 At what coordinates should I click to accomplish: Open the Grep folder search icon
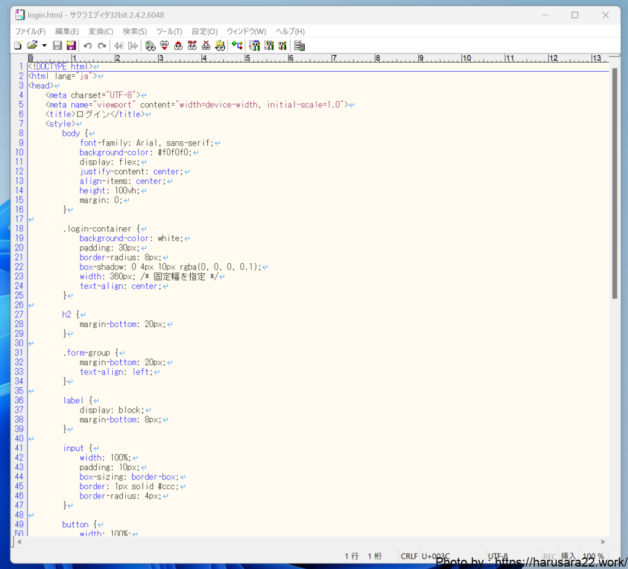pos(220,45)
